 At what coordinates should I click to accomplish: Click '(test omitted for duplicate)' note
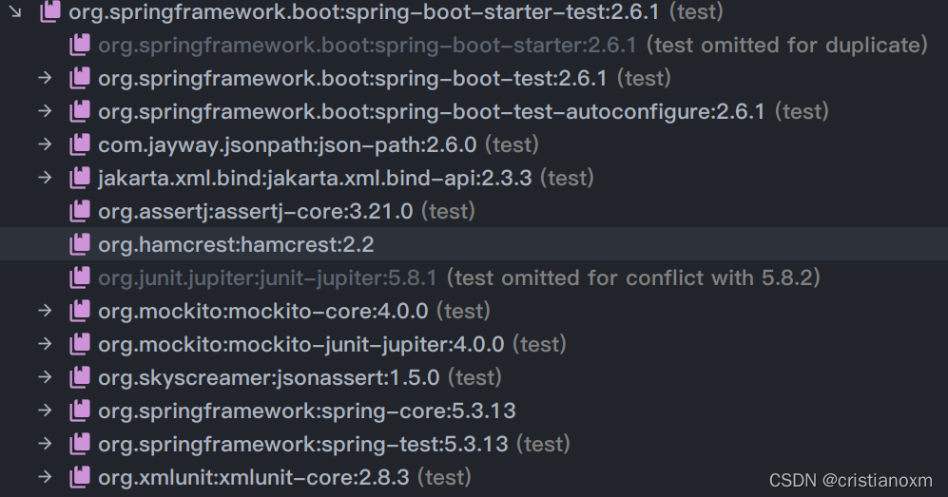coord(787,45)
